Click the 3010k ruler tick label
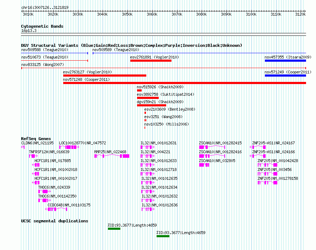 click(28, 14)
